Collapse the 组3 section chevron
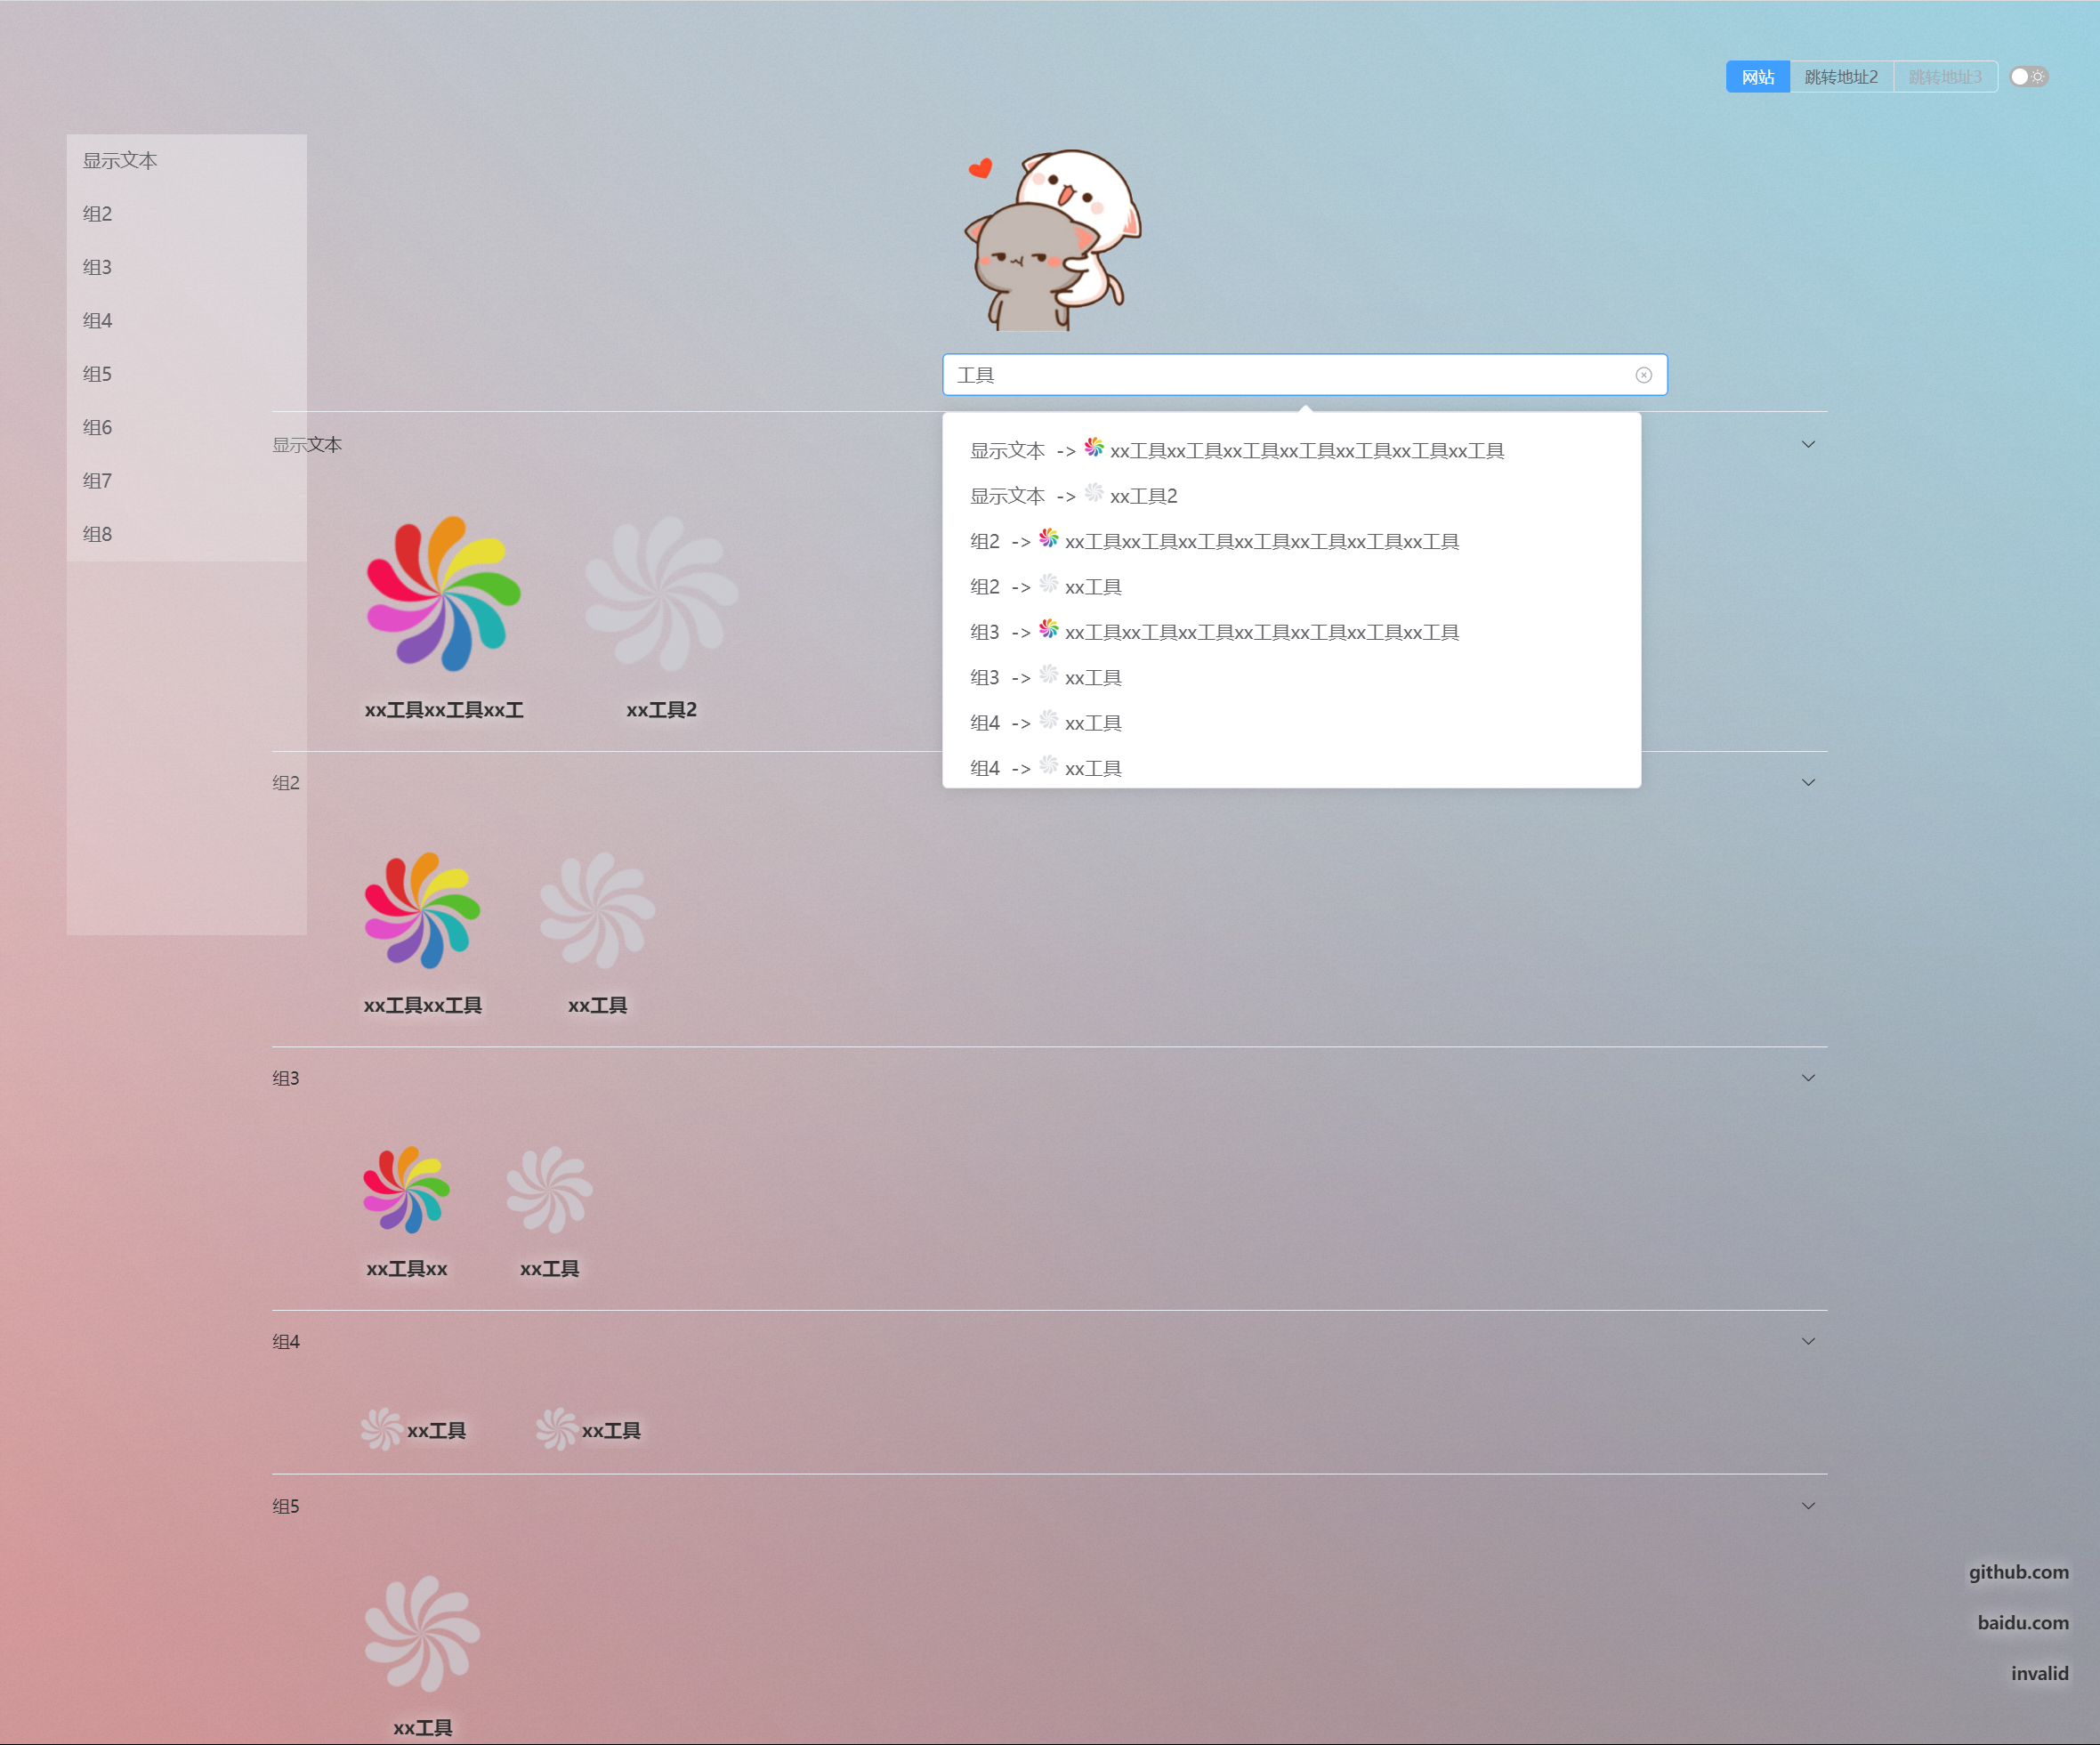Viewport: 2100px width, 1745px height. click(1808, 1077)
